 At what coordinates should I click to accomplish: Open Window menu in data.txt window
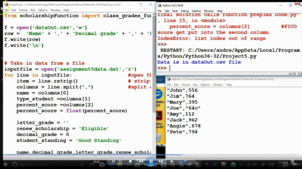[x=218, y=84]
